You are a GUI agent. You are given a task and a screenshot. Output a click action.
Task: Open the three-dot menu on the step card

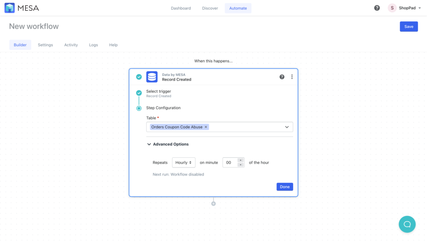pyautogui.click(x=292, y=77)
